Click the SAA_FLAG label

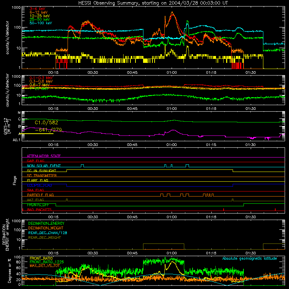[35, 190]
